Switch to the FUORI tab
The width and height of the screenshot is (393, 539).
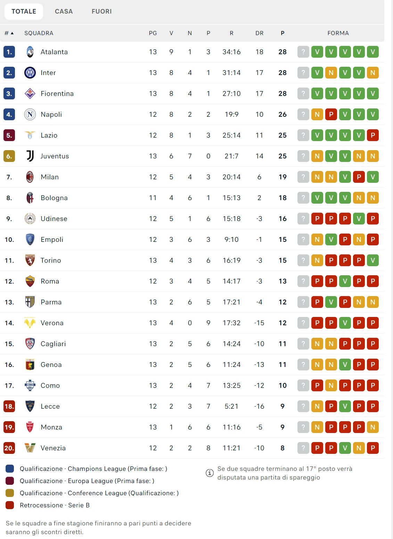tap(102, 11)
